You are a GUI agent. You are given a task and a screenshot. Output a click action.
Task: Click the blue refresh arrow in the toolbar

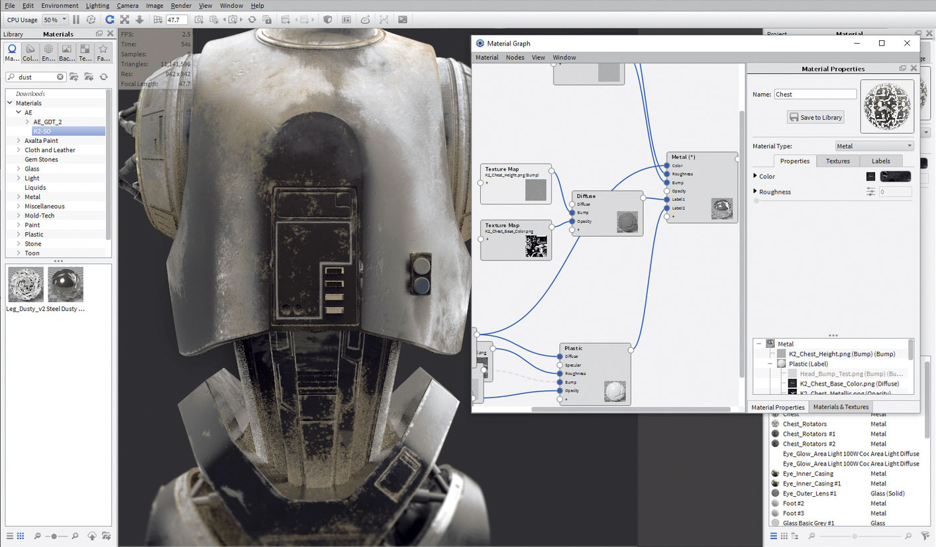(111, 20)
